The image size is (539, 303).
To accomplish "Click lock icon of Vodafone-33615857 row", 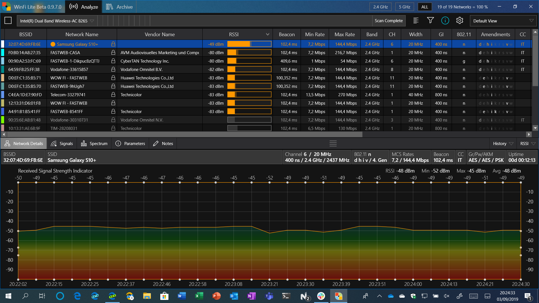I will 113,69.
